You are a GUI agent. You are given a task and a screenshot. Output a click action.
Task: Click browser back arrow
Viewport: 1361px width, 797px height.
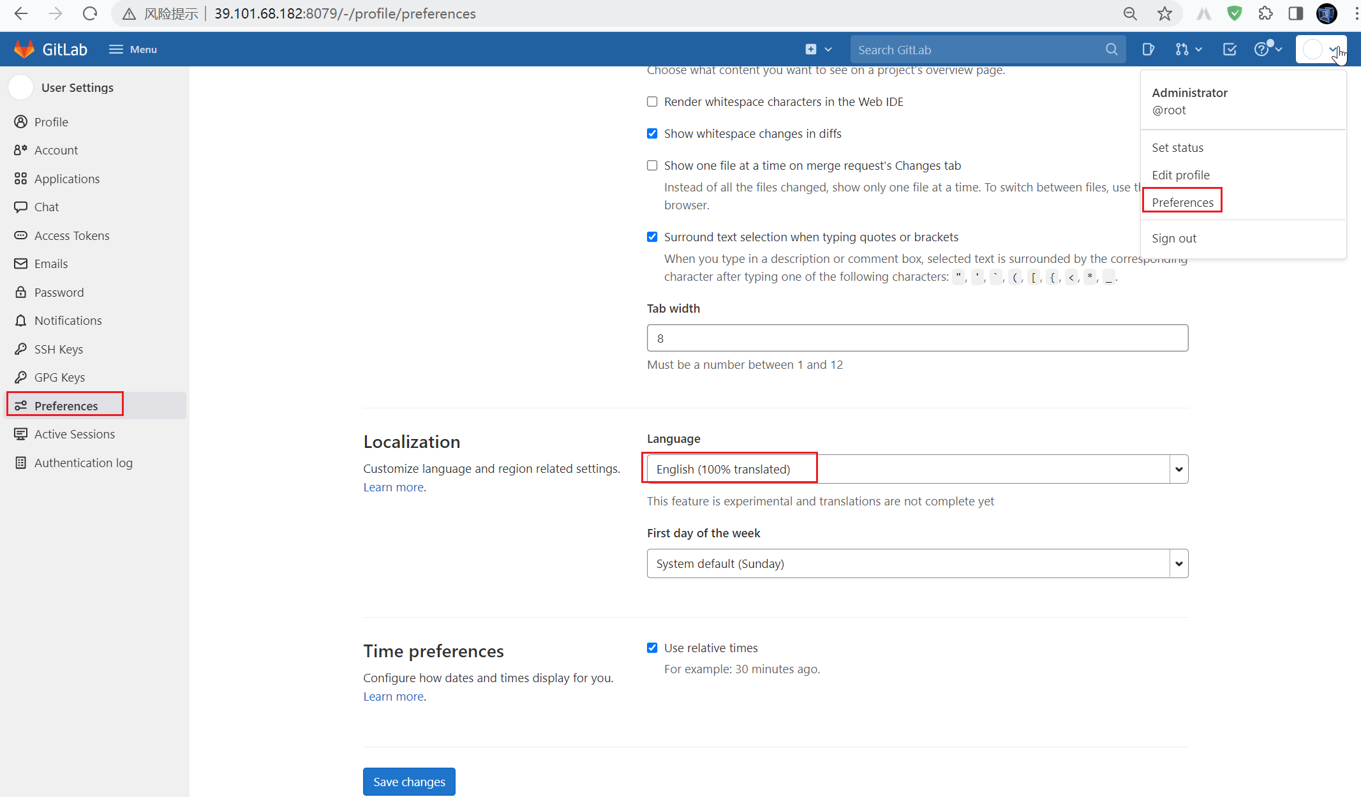click(21, 13)
